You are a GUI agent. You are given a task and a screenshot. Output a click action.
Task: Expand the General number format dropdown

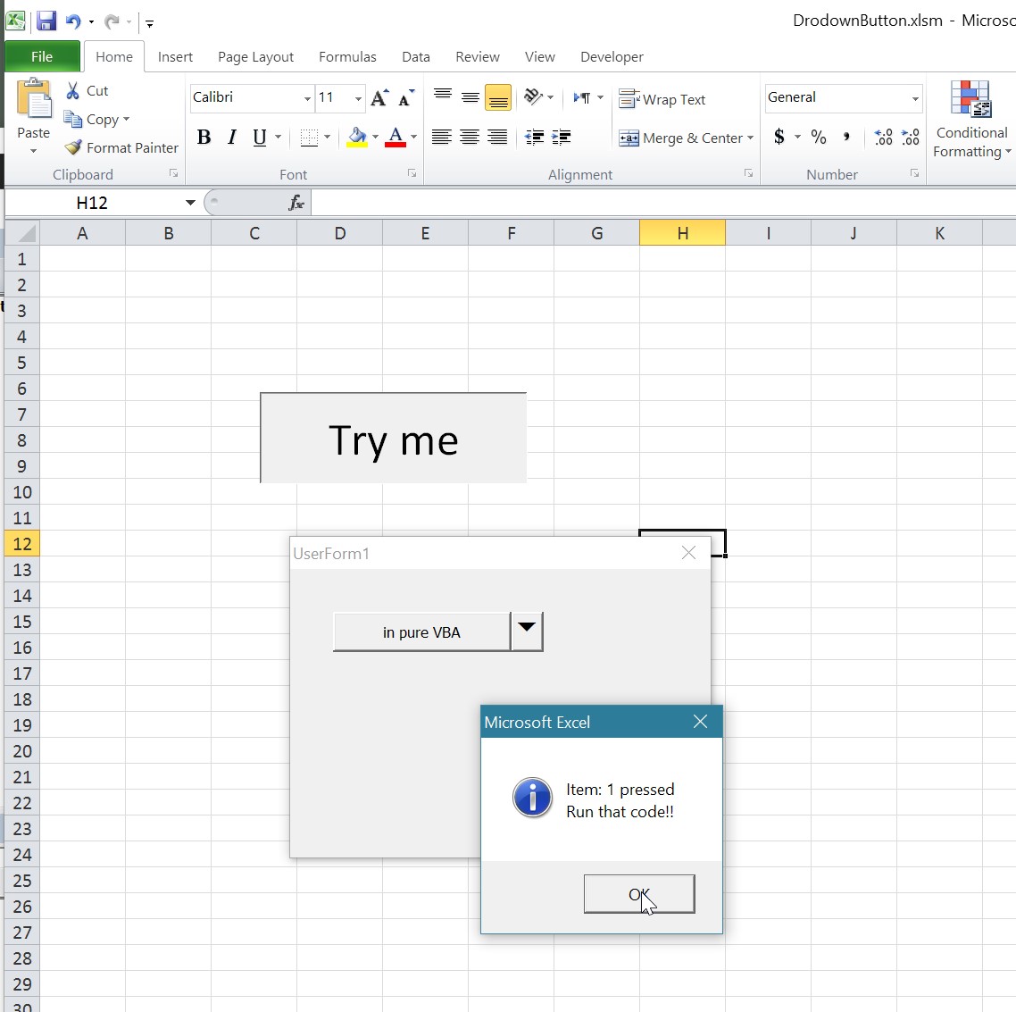[915, 98]
